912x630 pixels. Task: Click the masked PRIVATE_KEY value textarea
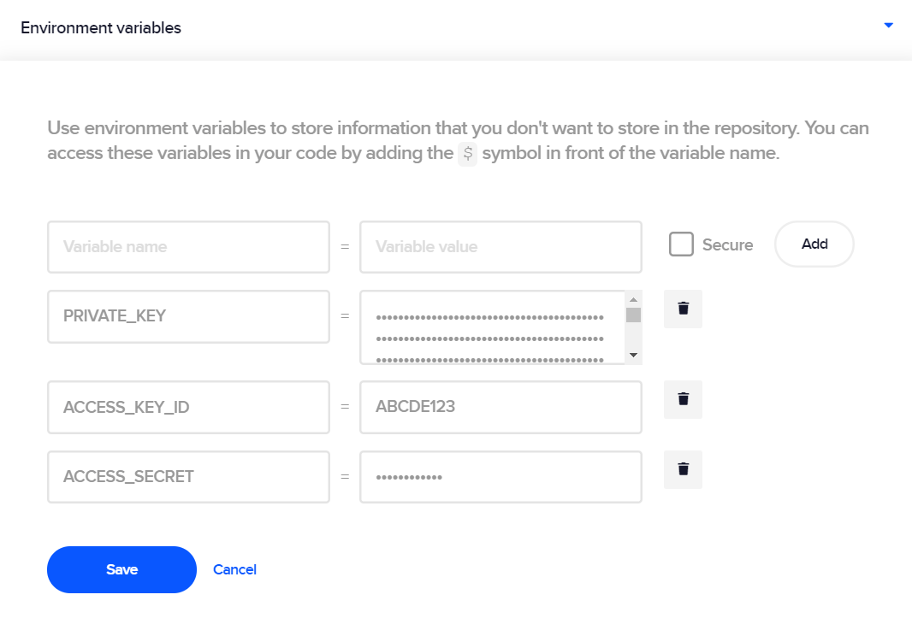tap(493, 327)
